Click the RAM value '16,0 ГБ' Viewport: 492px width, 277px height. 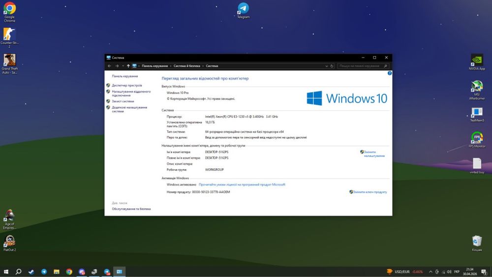[210, 123]
